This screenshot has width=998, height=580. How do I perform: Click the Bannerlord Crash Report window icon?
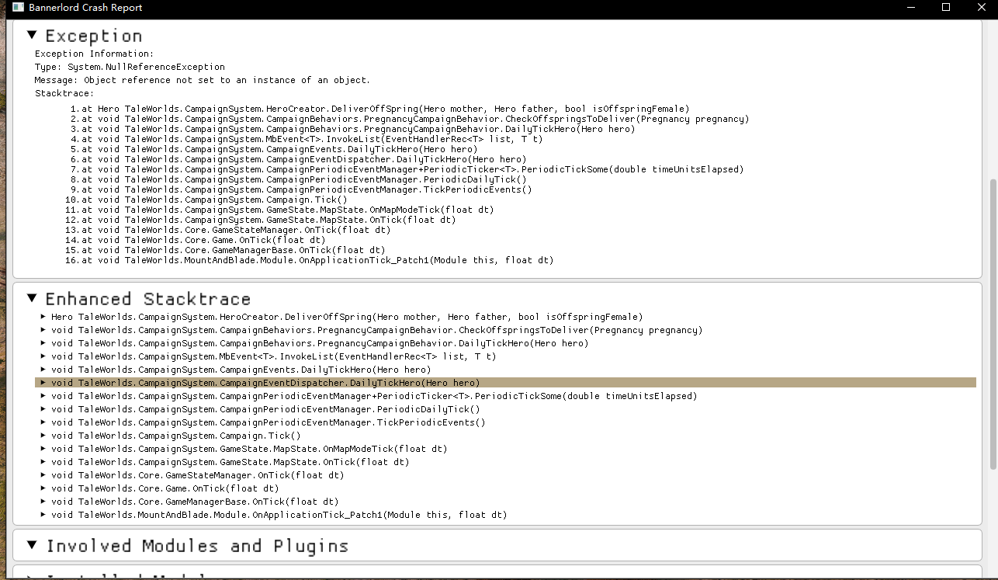[17, 7]
